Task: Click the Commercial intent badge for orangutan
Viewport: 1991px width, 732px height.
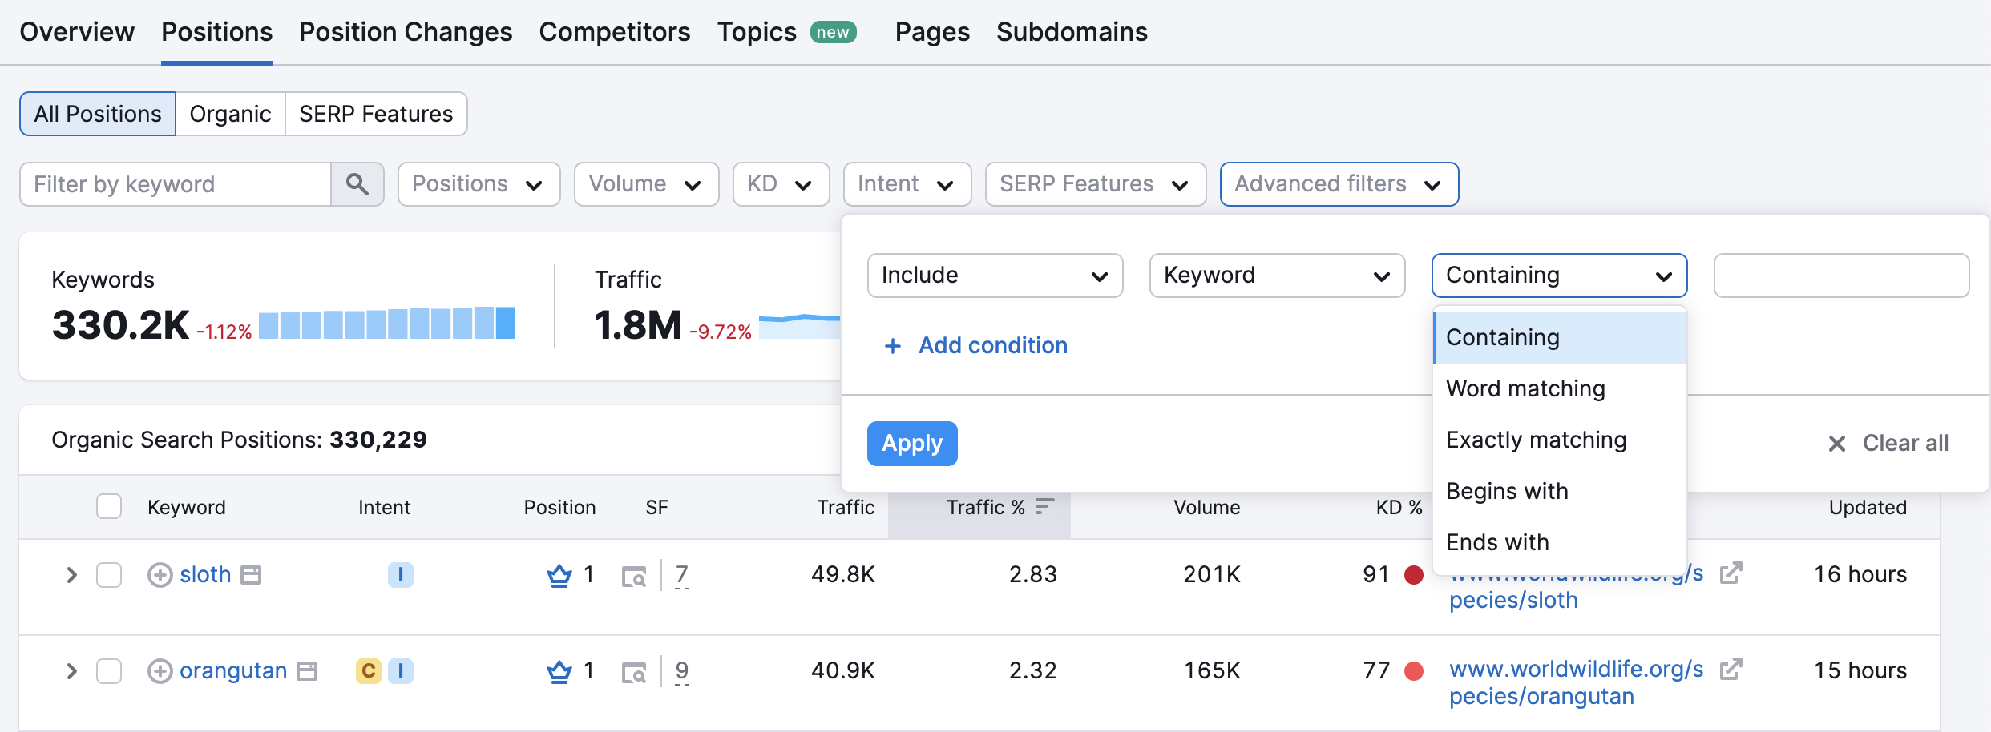Action: (367, 670)
